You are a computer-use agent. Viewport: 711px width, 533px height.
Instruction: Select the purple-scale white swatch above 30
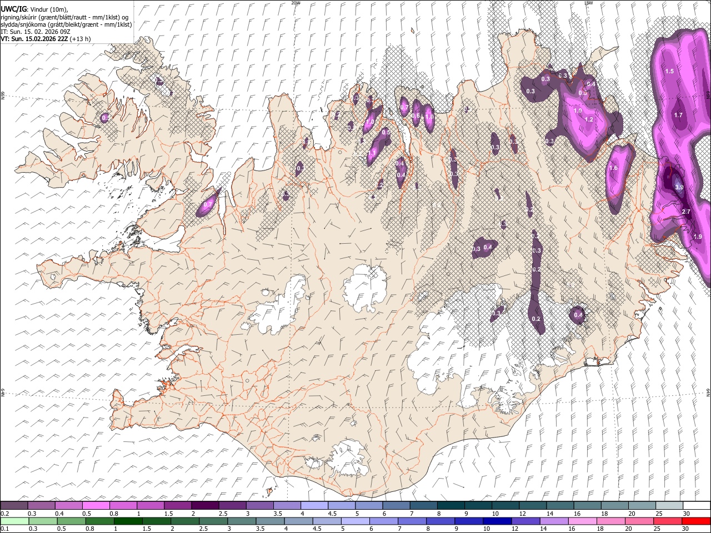697,506
